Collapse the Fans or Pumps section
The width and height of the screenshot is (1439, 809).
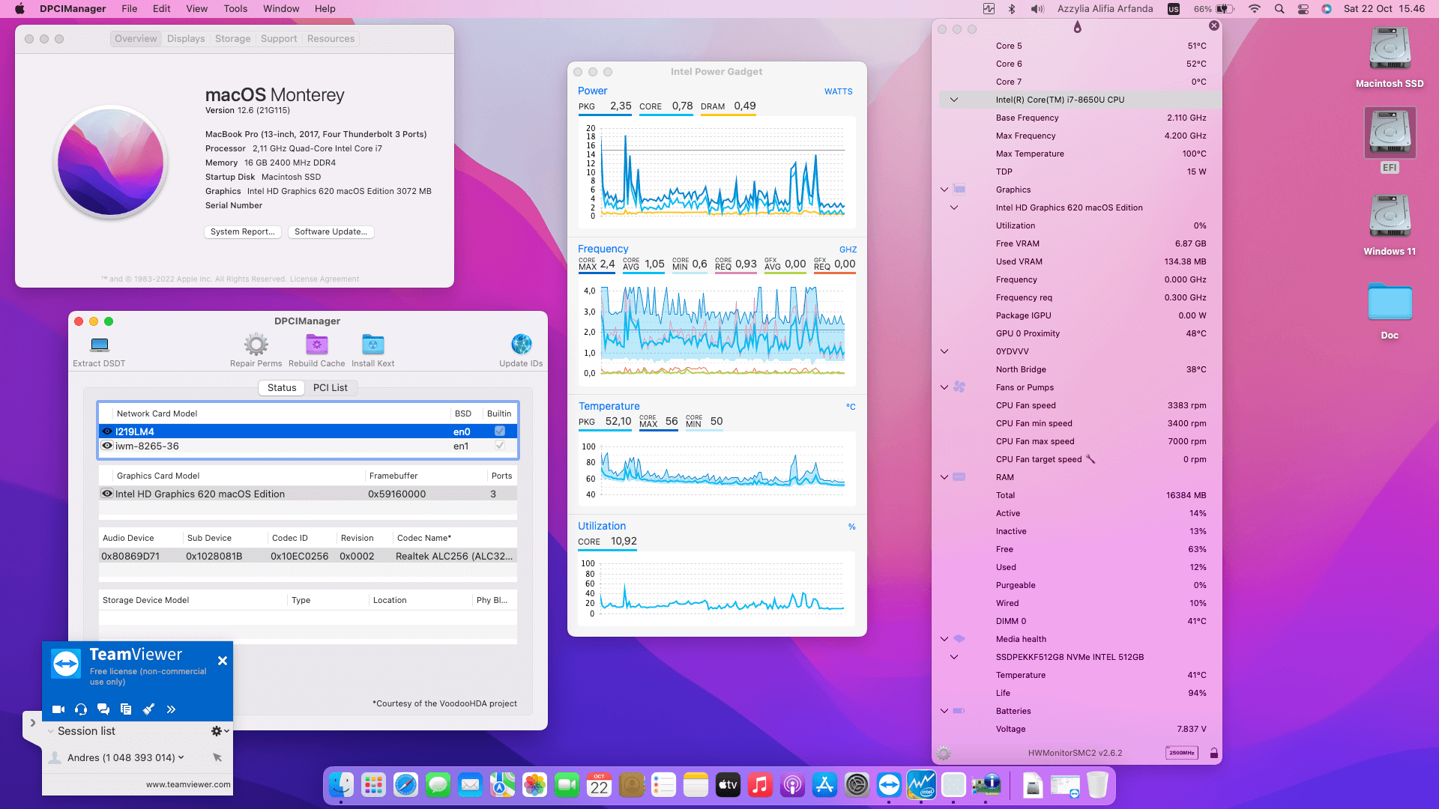point(944,387)
